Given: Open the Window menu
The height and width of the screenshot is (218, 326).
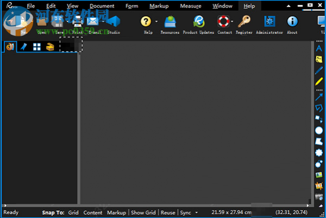Looking at the screenshot, I should click(x=222, y=6).
